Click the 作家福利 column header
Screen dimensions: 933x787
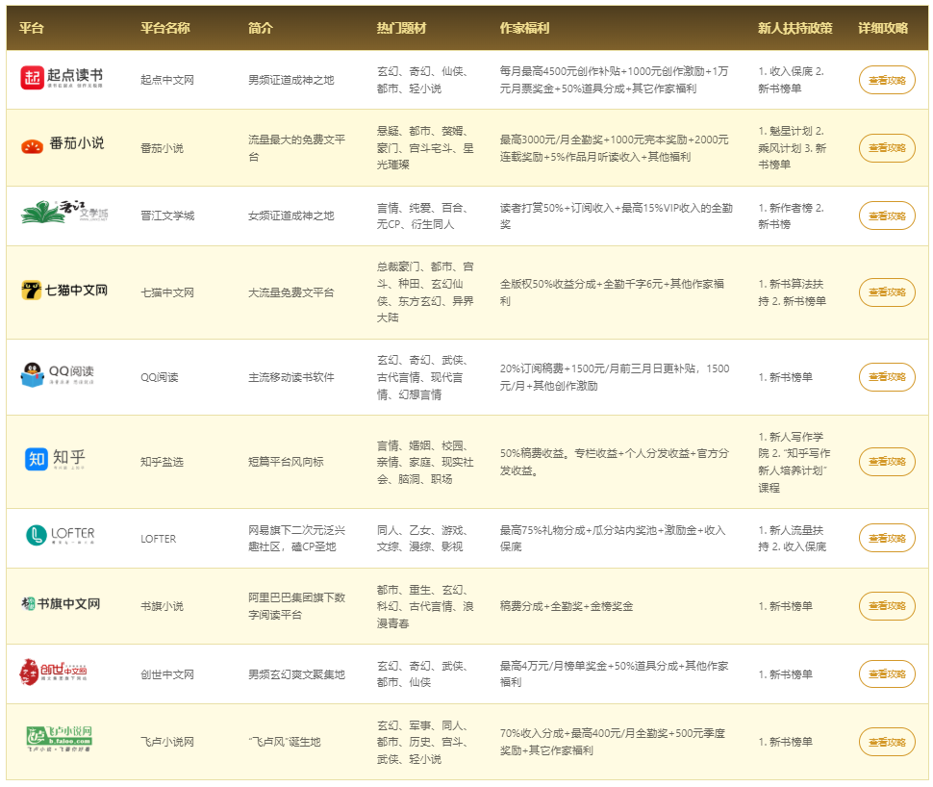(524, 28)
